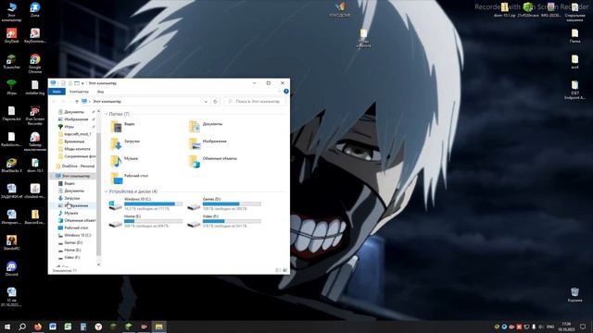This screenshot has width=593, height=333.
Task: Open Рабочий стол folder in the main pane
Action: coord(130,179)
